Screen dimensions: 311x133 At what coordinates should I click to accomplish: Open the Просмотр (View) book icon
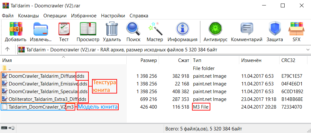pyautogui.click(x=88, y=29)
